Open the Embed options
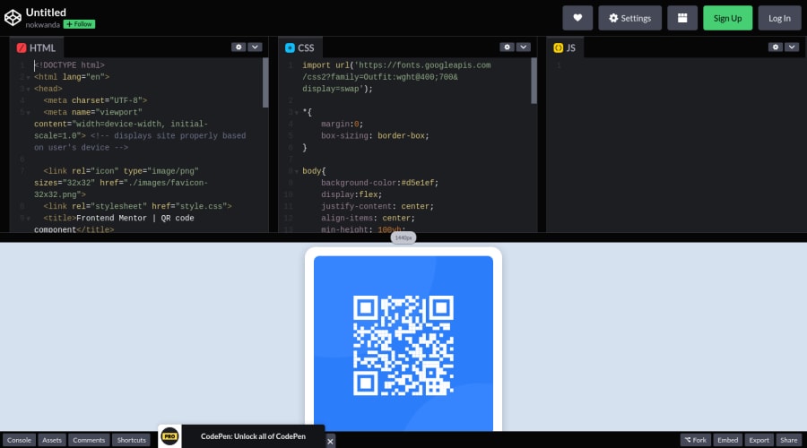This screenshot has height=448, width=807. click(x=728, y=440)
